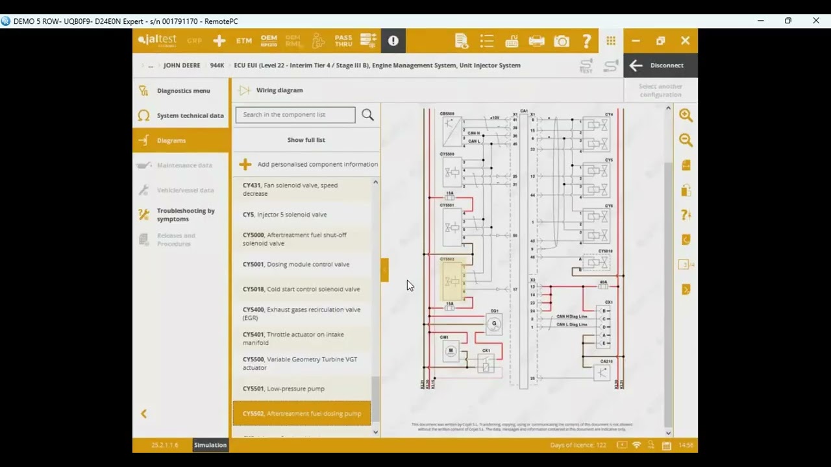Image resolution: width=831 pixels, height=467 pixels.
Task: Open the bulleted list icon
Action: point(487,41)
